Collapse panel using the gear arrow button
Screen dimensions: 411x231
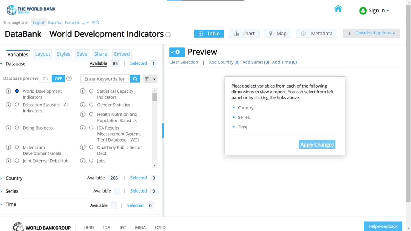[x=176, y=52]
